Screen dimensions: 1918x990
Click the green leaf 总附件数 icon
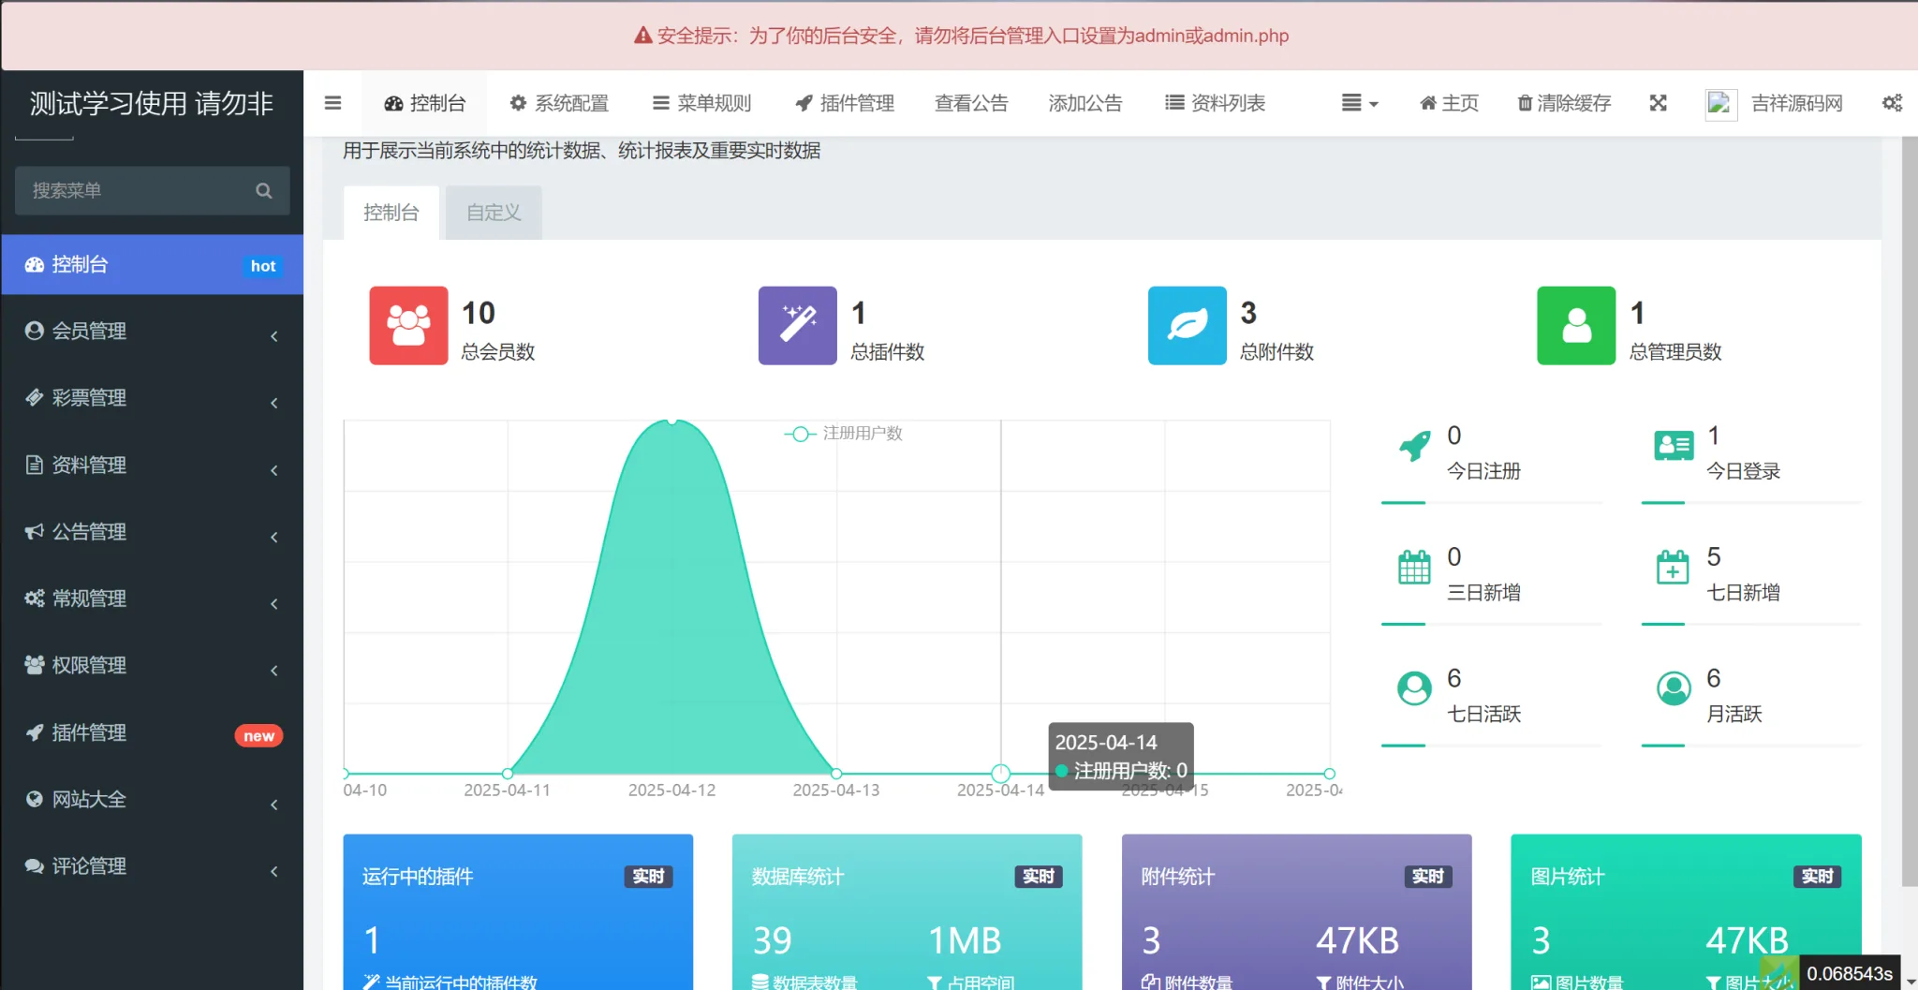1187,326
